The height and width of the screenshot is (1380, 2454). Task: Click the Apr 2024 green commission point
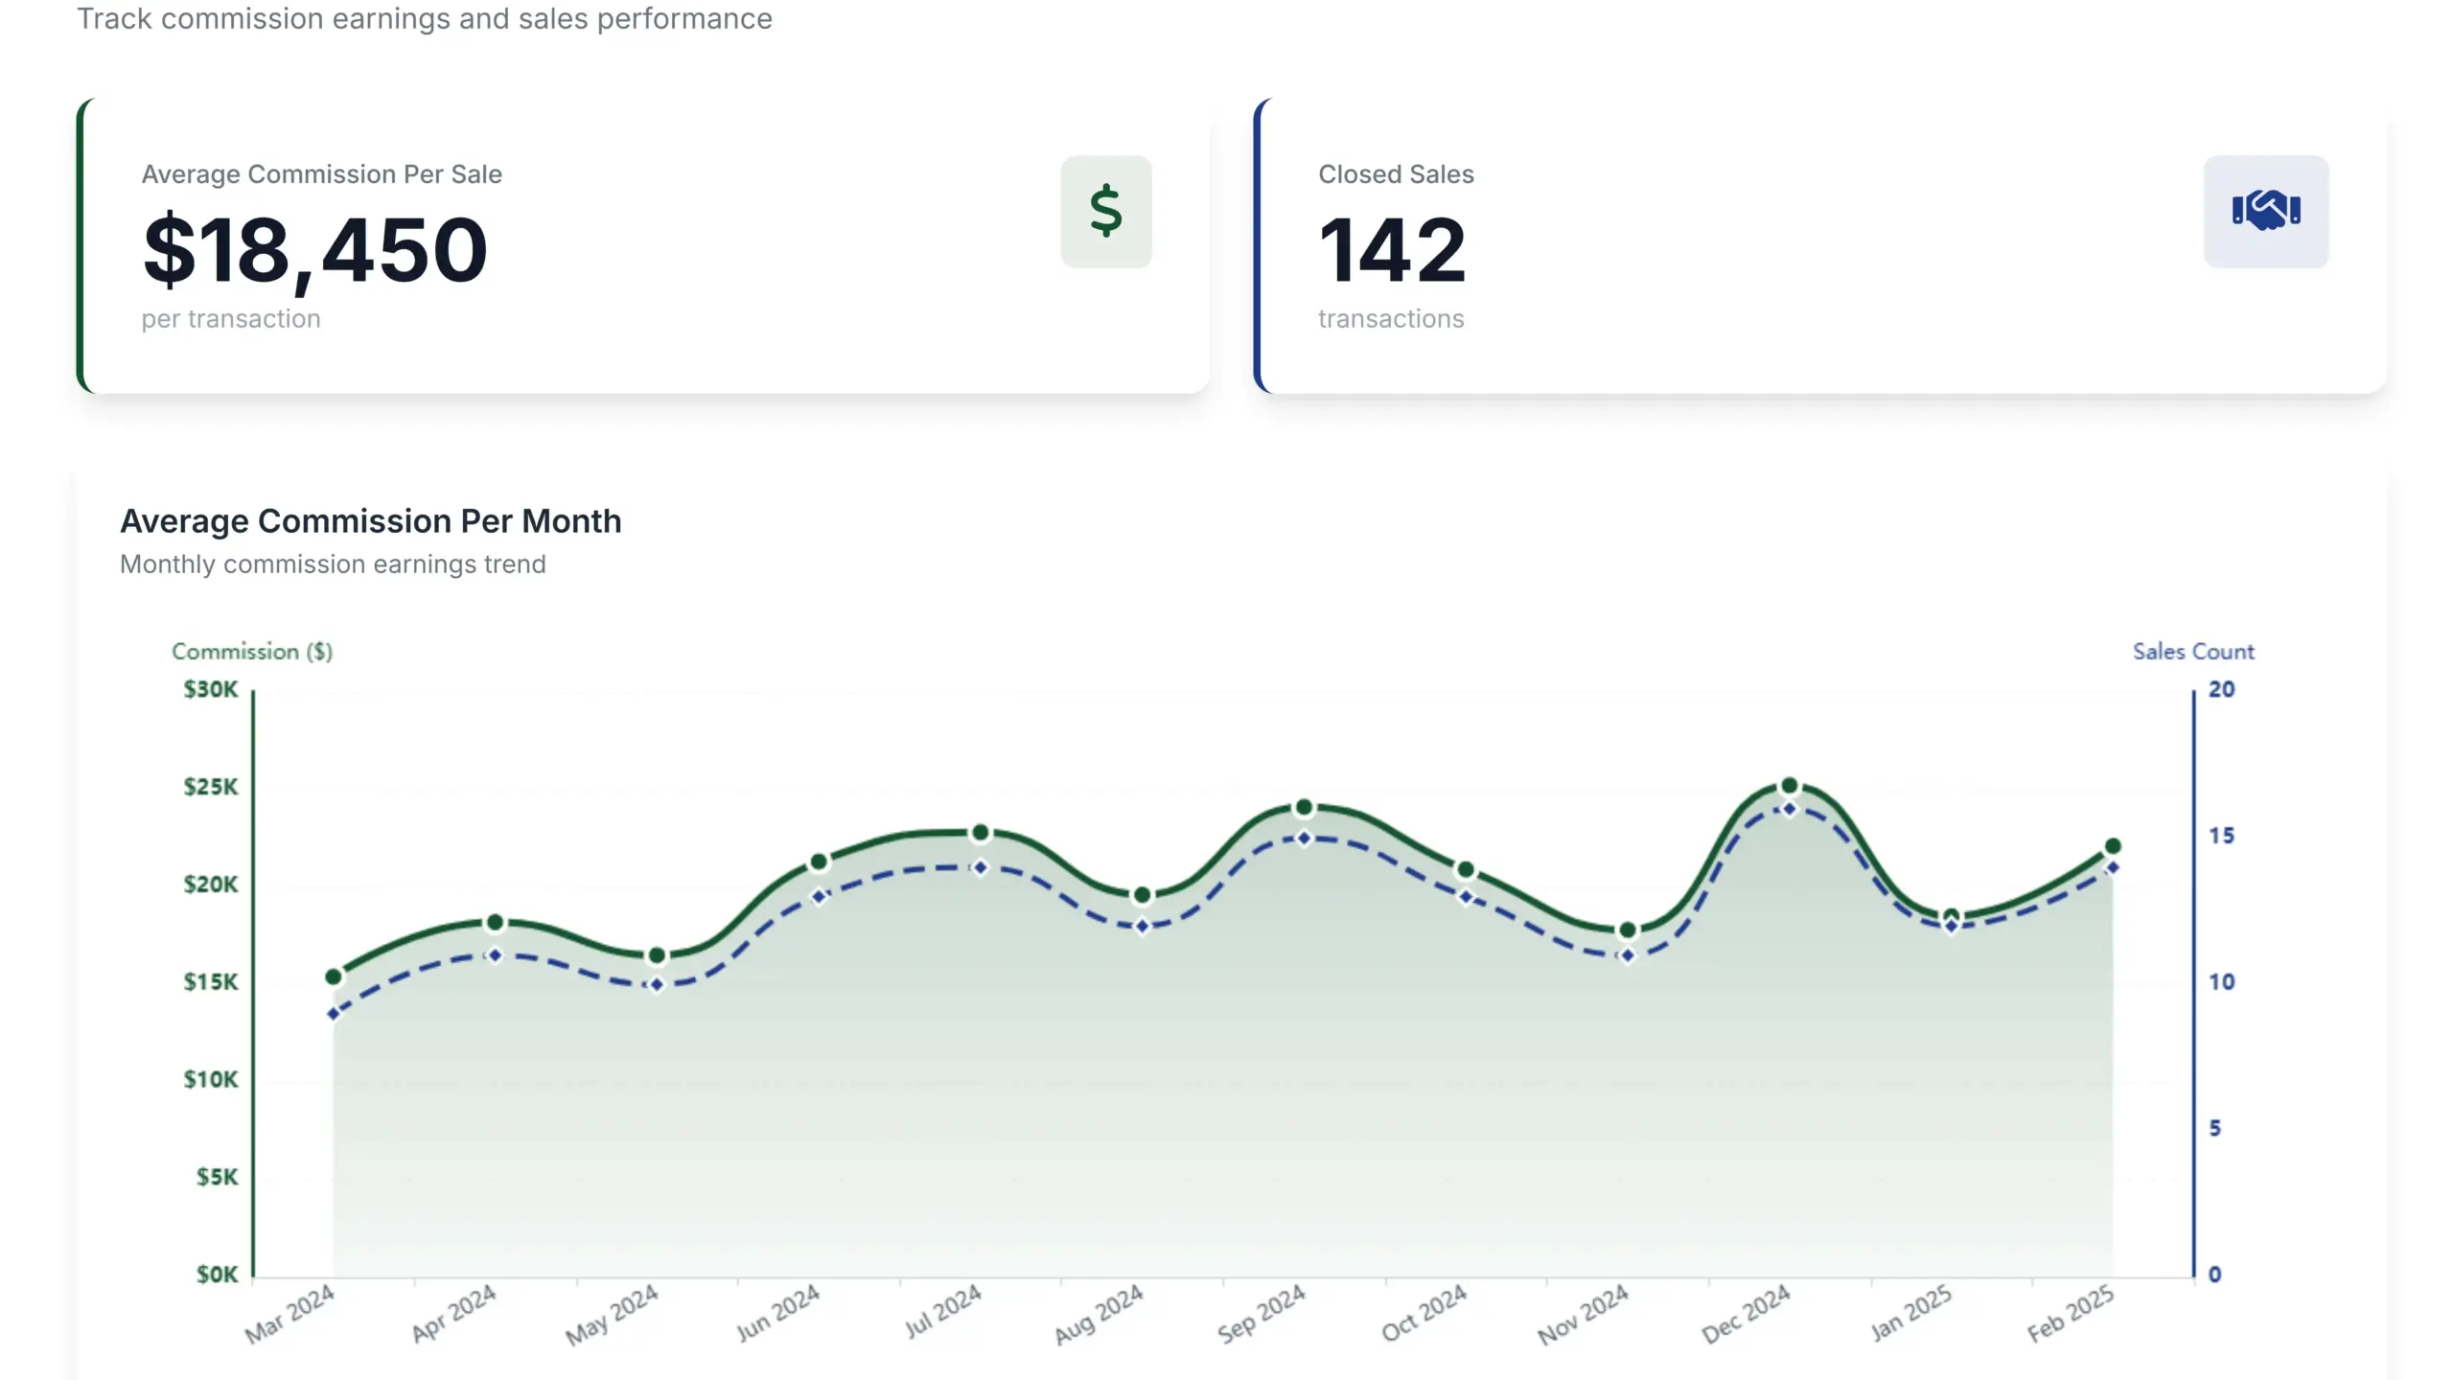[x=495, y=923]
